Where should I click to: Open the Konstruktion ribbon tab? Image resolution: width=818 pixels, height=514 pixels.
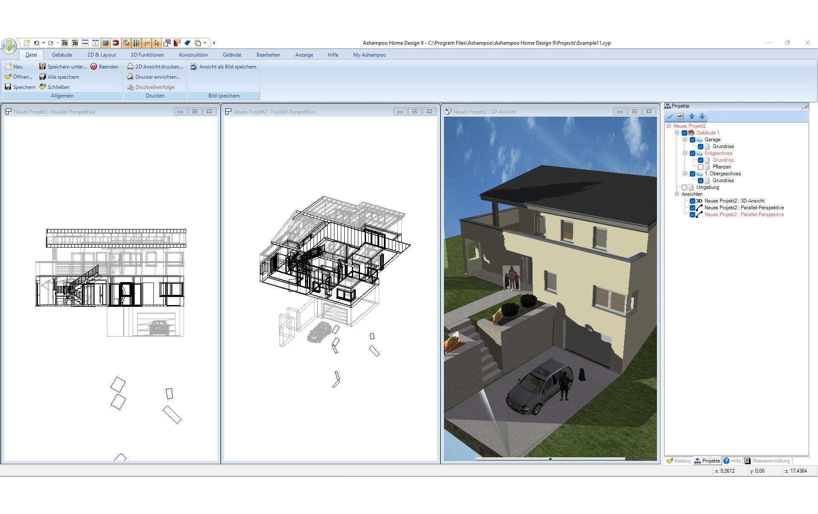[193, 55]
